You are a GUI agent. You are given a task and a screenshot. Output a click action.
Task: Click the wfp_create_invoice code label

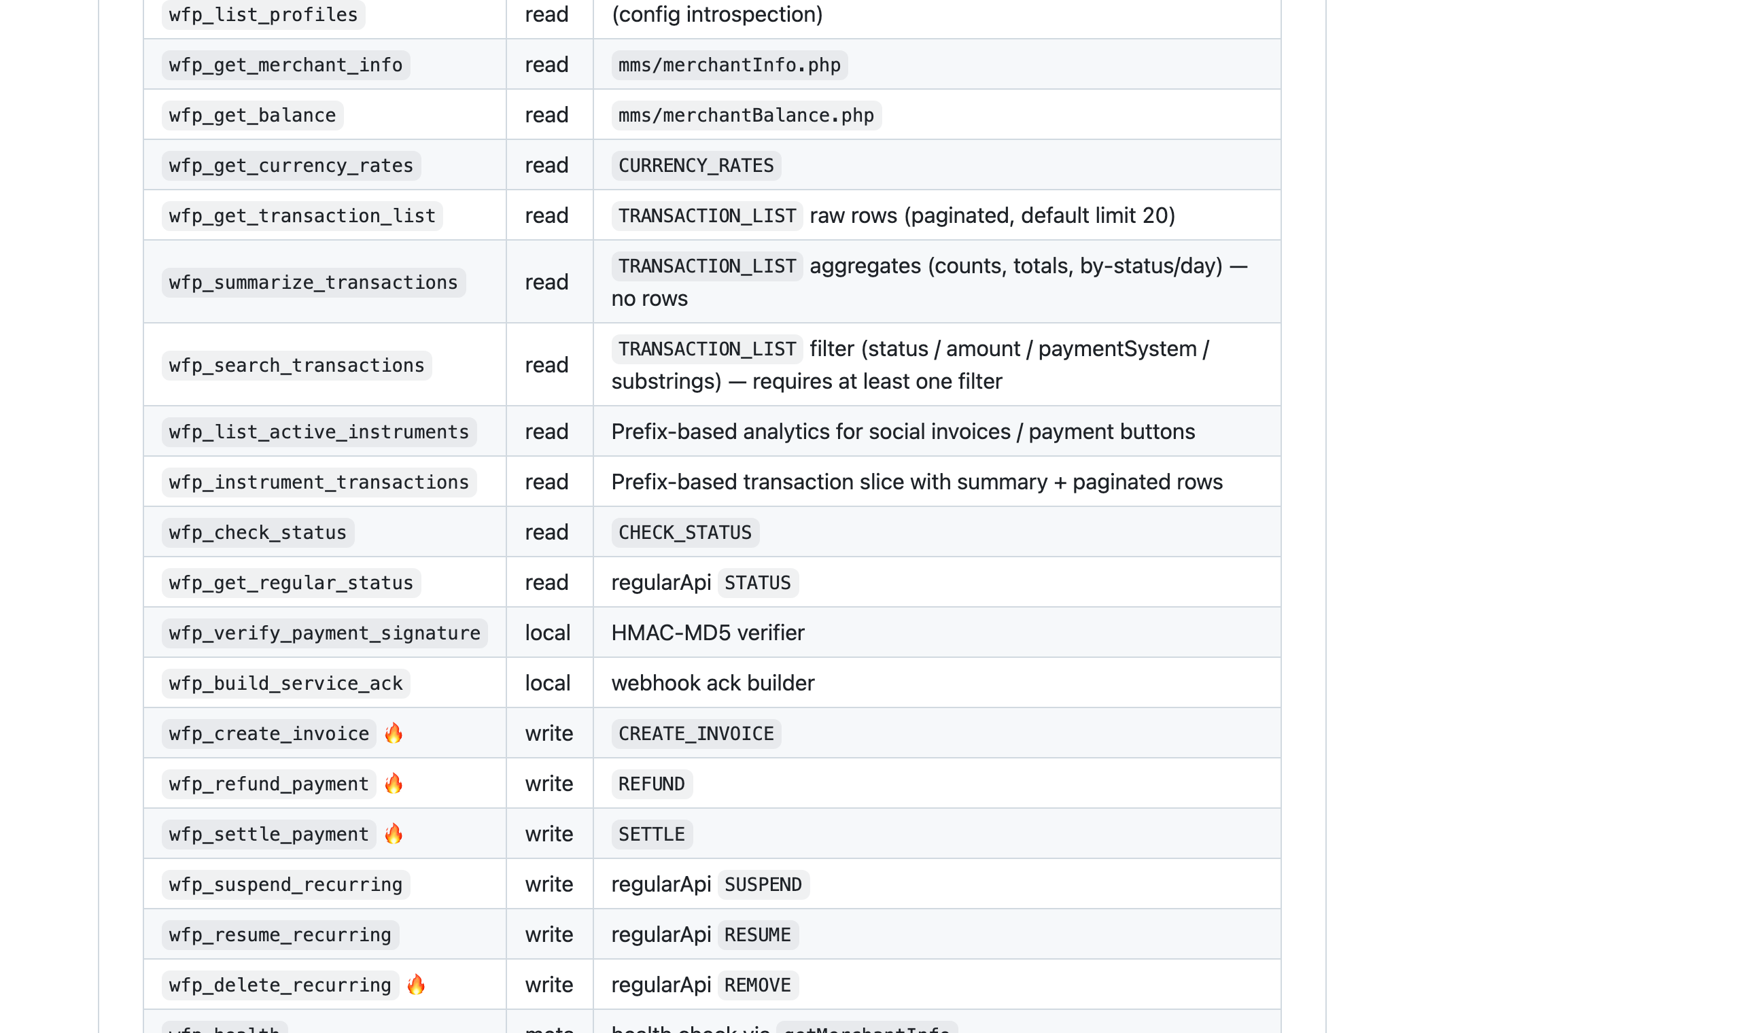(x=269, y=733)
